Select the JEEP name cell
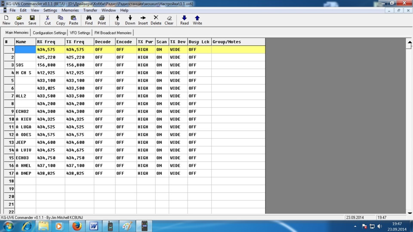This screenshot has height=232, width=413. point(25,142)
